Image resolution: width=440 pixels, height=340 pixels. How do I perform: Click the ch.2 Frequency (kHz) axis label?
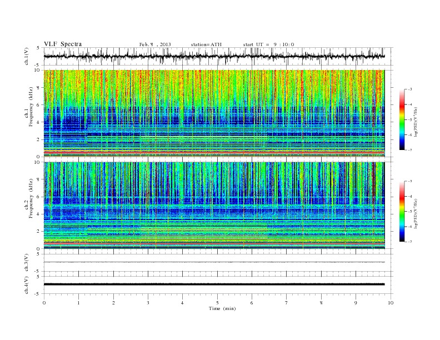click(x=29, y=198)
